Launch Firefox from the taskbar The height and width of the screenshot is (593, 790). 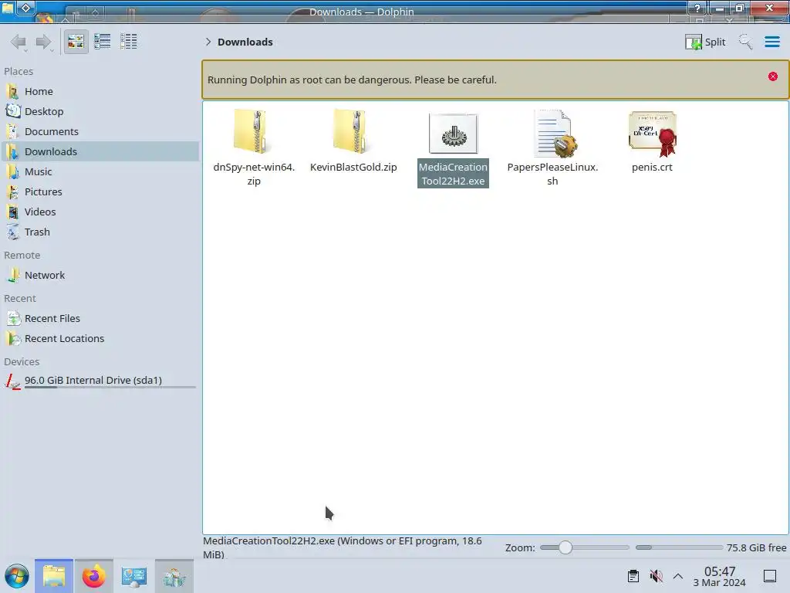(x=93, y=576)
